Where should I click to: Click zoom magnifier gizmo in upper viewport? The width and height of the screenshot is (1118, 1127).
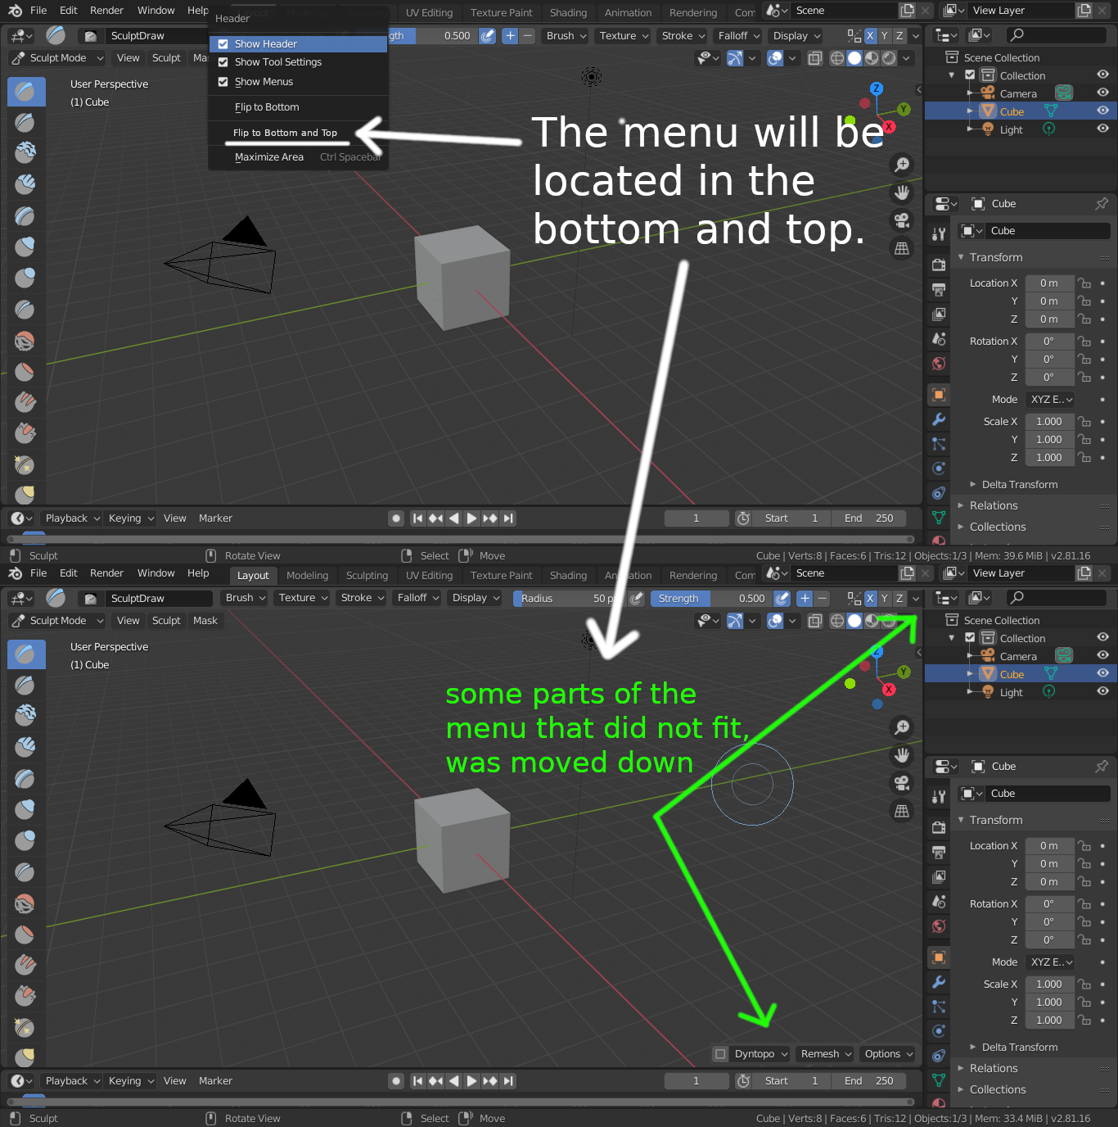point(902,165)
